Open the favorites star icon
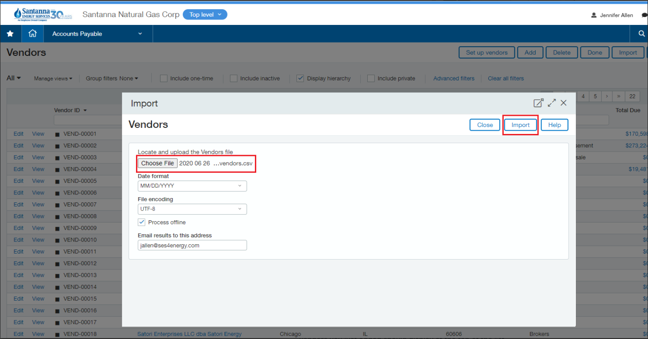Viewport: 648px width, 339px height. coord(10,33)
